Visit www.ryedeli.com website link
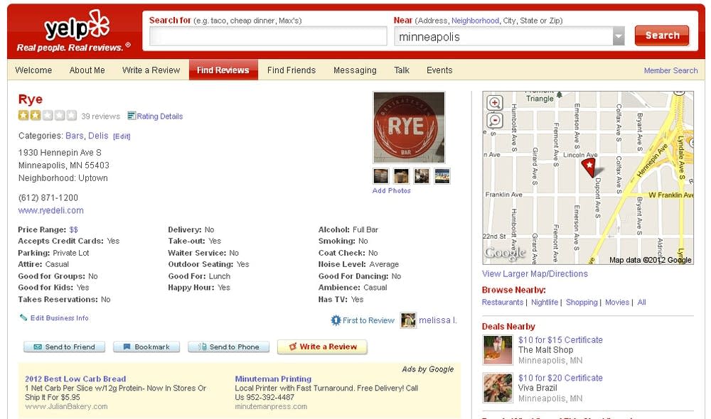Image resolution: width=711 pixels, height=419 pixels. (50, 211)
